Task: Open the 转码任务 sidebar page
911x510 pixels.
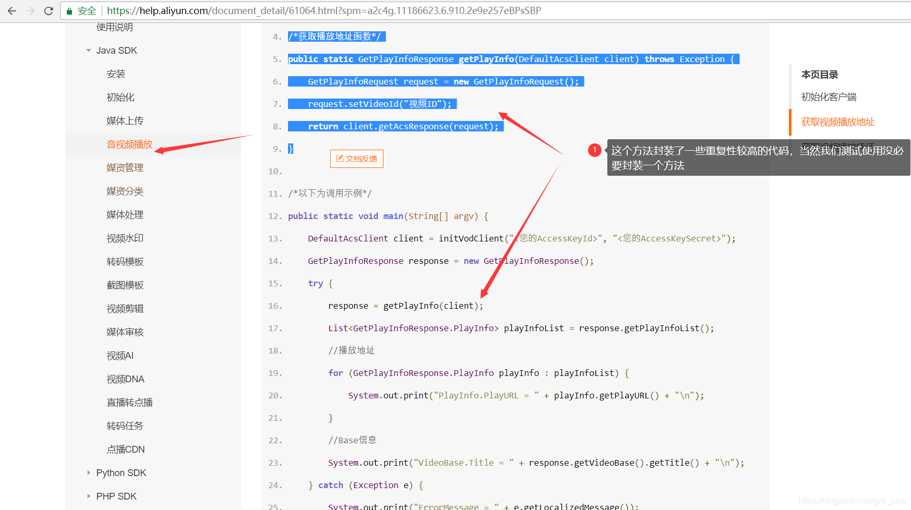Action: 125,426
